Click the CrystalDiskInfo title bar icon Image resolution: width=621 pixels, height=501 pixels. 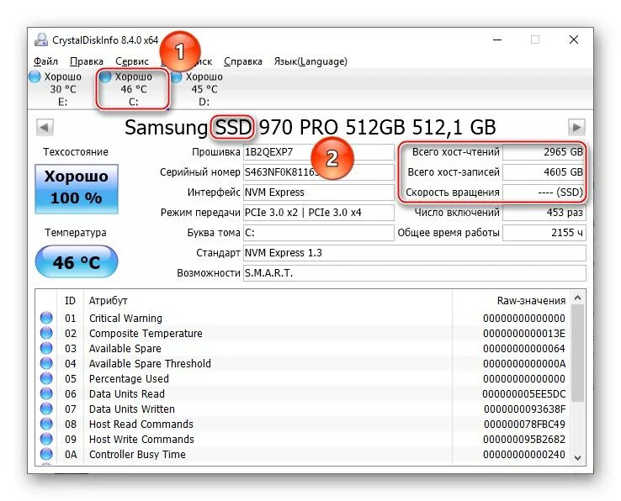coord(41,40)
